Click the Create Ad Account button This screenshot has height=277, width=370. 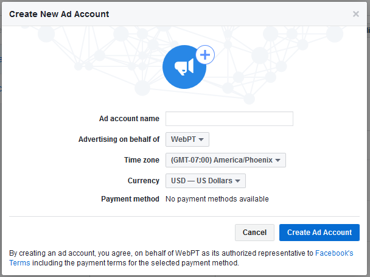[319, 233]
